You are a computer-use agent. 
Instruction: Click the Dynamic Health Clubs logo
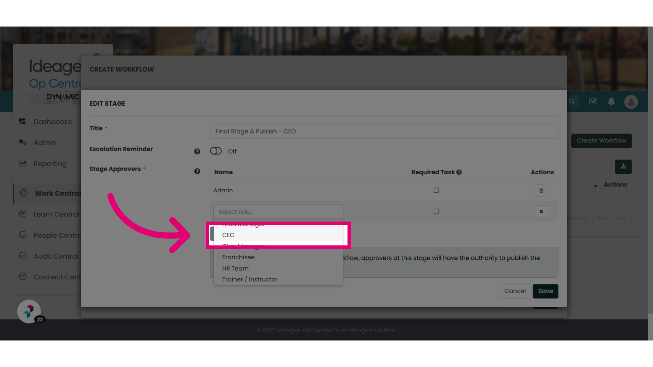pyautogui.click(x=63, y=98)
